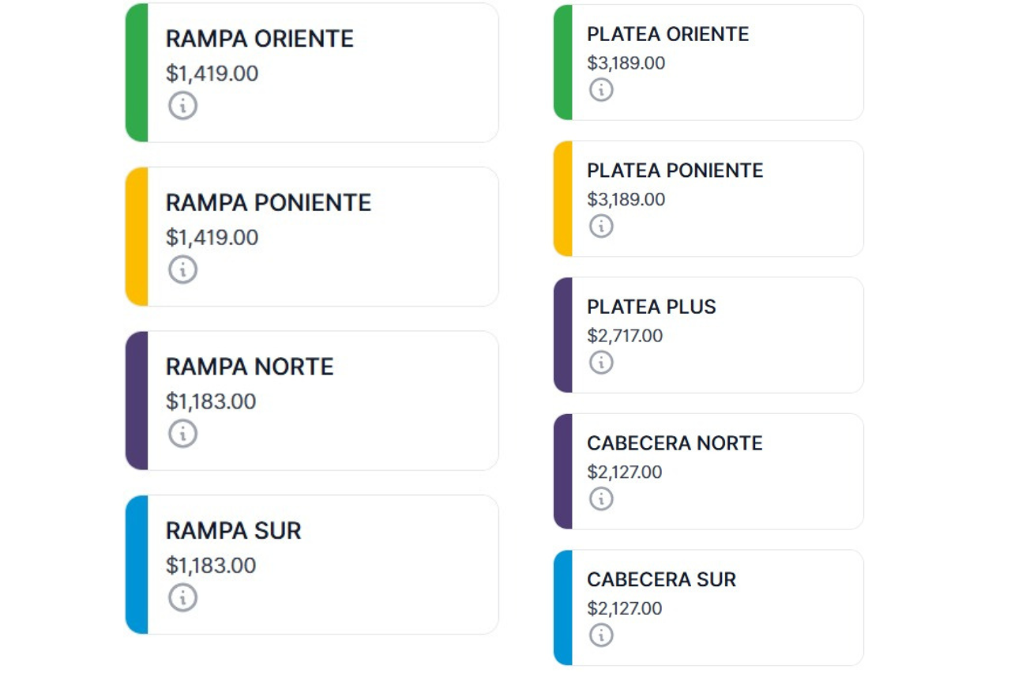This screenshot has height=674, width=1011.
Task: Show details icon for PLATEA PONIENTE
Action: [x=601, y=226]
